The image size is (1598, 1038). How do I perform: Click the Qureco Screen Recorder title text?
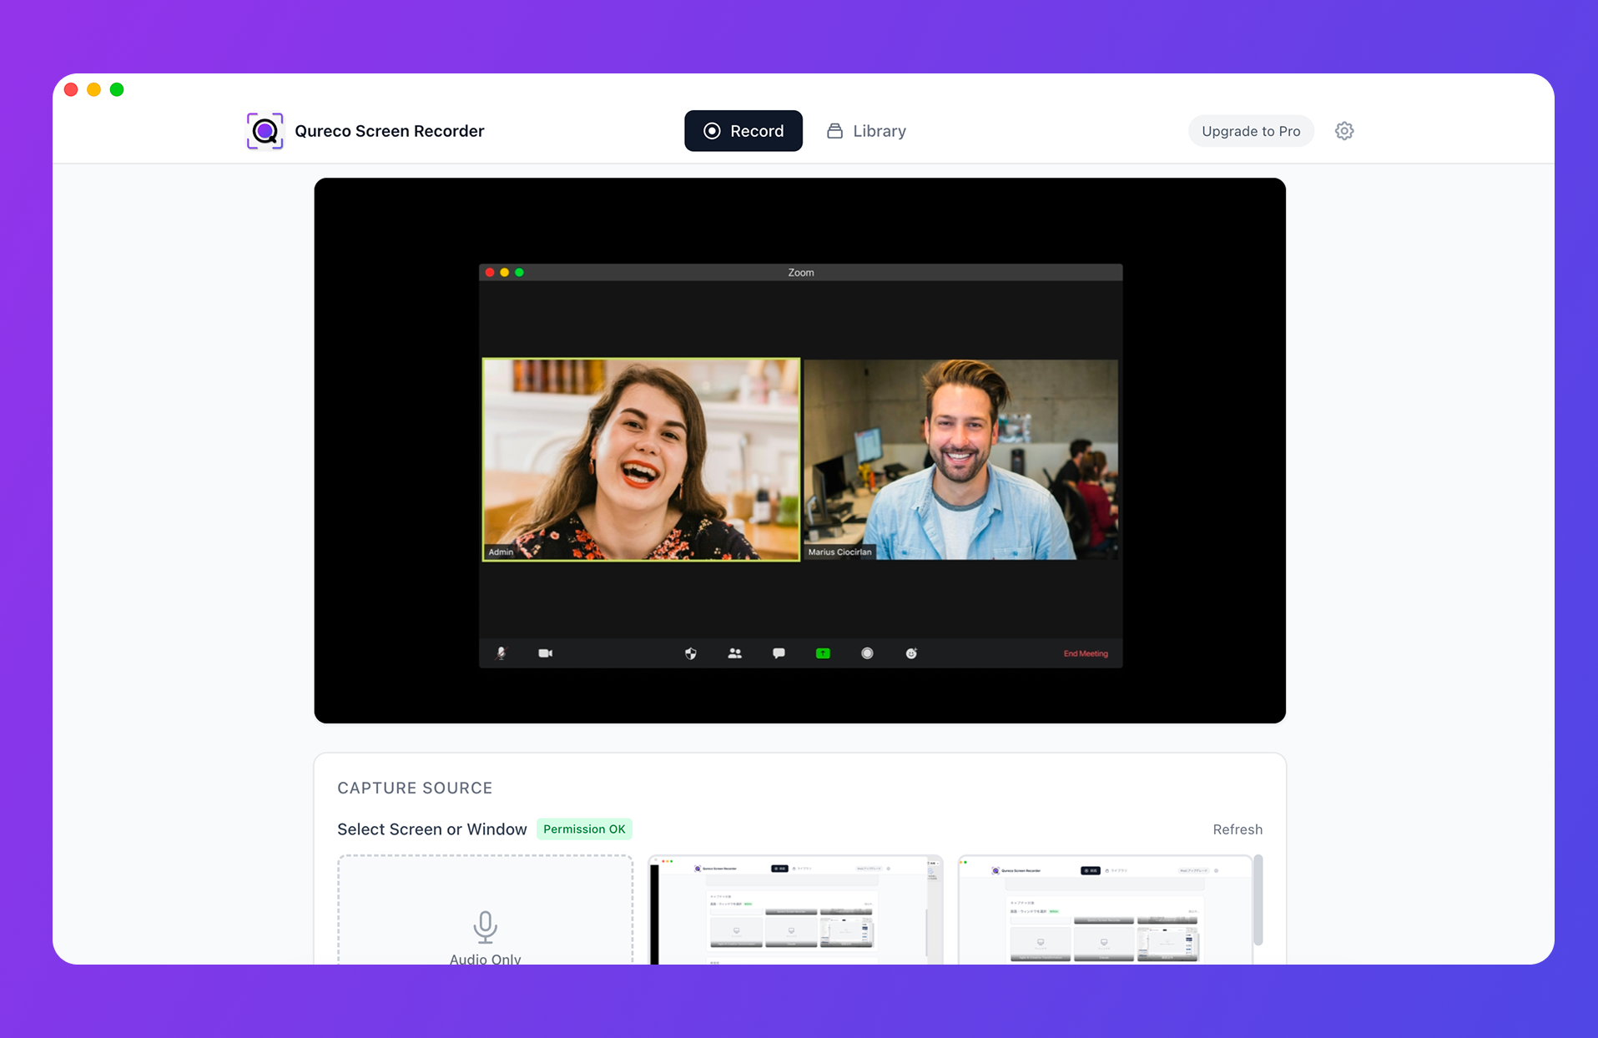click(x=389, y=131)
